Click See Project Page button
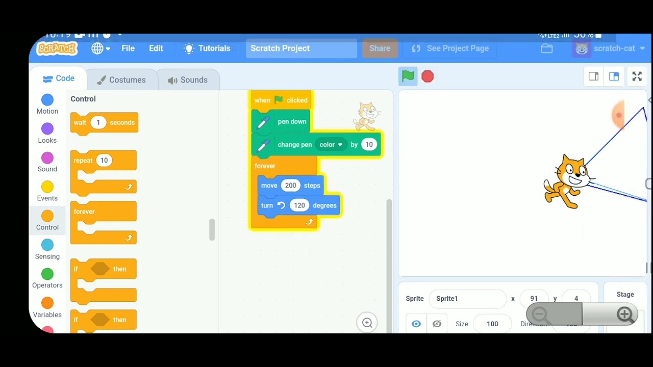This screenshot has width=653, height=367. pyautogui.click(x=450, y=48)
